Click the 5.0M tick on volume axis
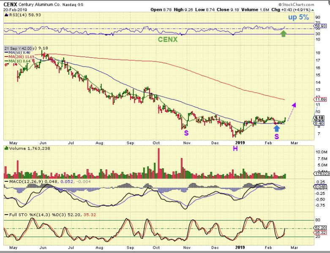Image resolution: width=330 pixels, height=253 pixels. point(322,165)
